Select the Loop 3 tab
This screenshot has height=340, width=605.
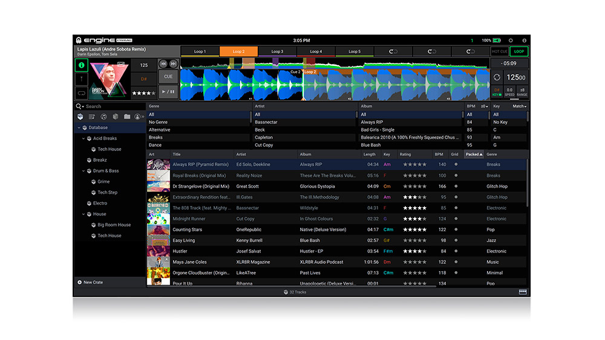click(x=277, y=52)
